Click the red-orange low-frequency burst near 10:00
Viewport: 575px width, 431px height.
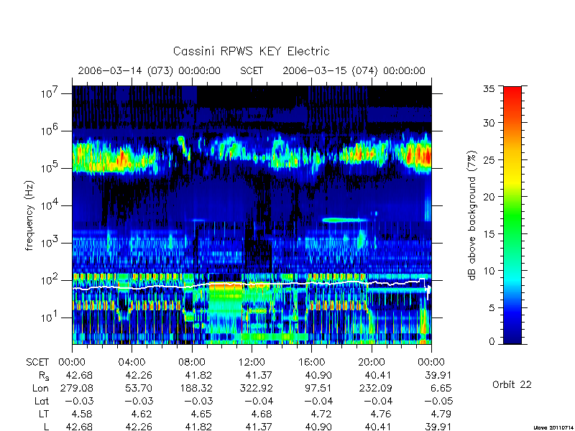pyautogui.click(x=226, y=286)
